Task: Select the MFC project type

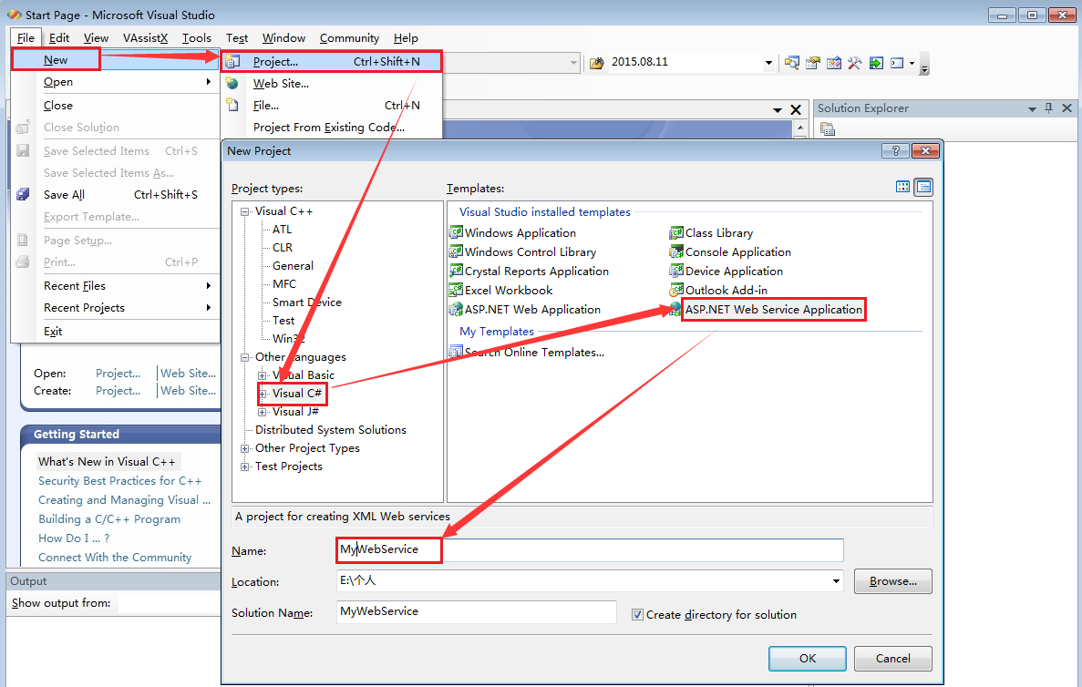Action: (284, 283)
